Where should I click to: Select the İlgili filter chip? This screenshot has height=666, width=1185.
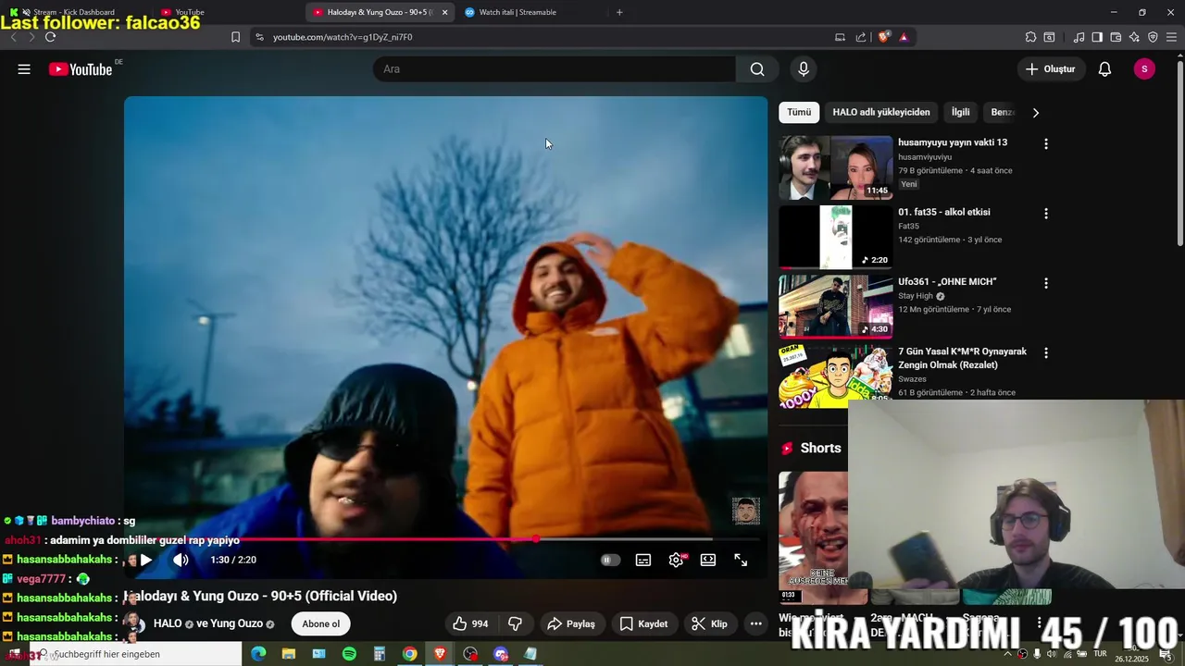(961, 112)
